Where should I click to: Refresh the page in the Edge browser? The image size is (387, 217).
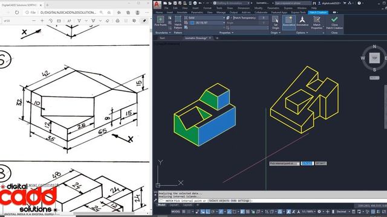tap(17, 12)
